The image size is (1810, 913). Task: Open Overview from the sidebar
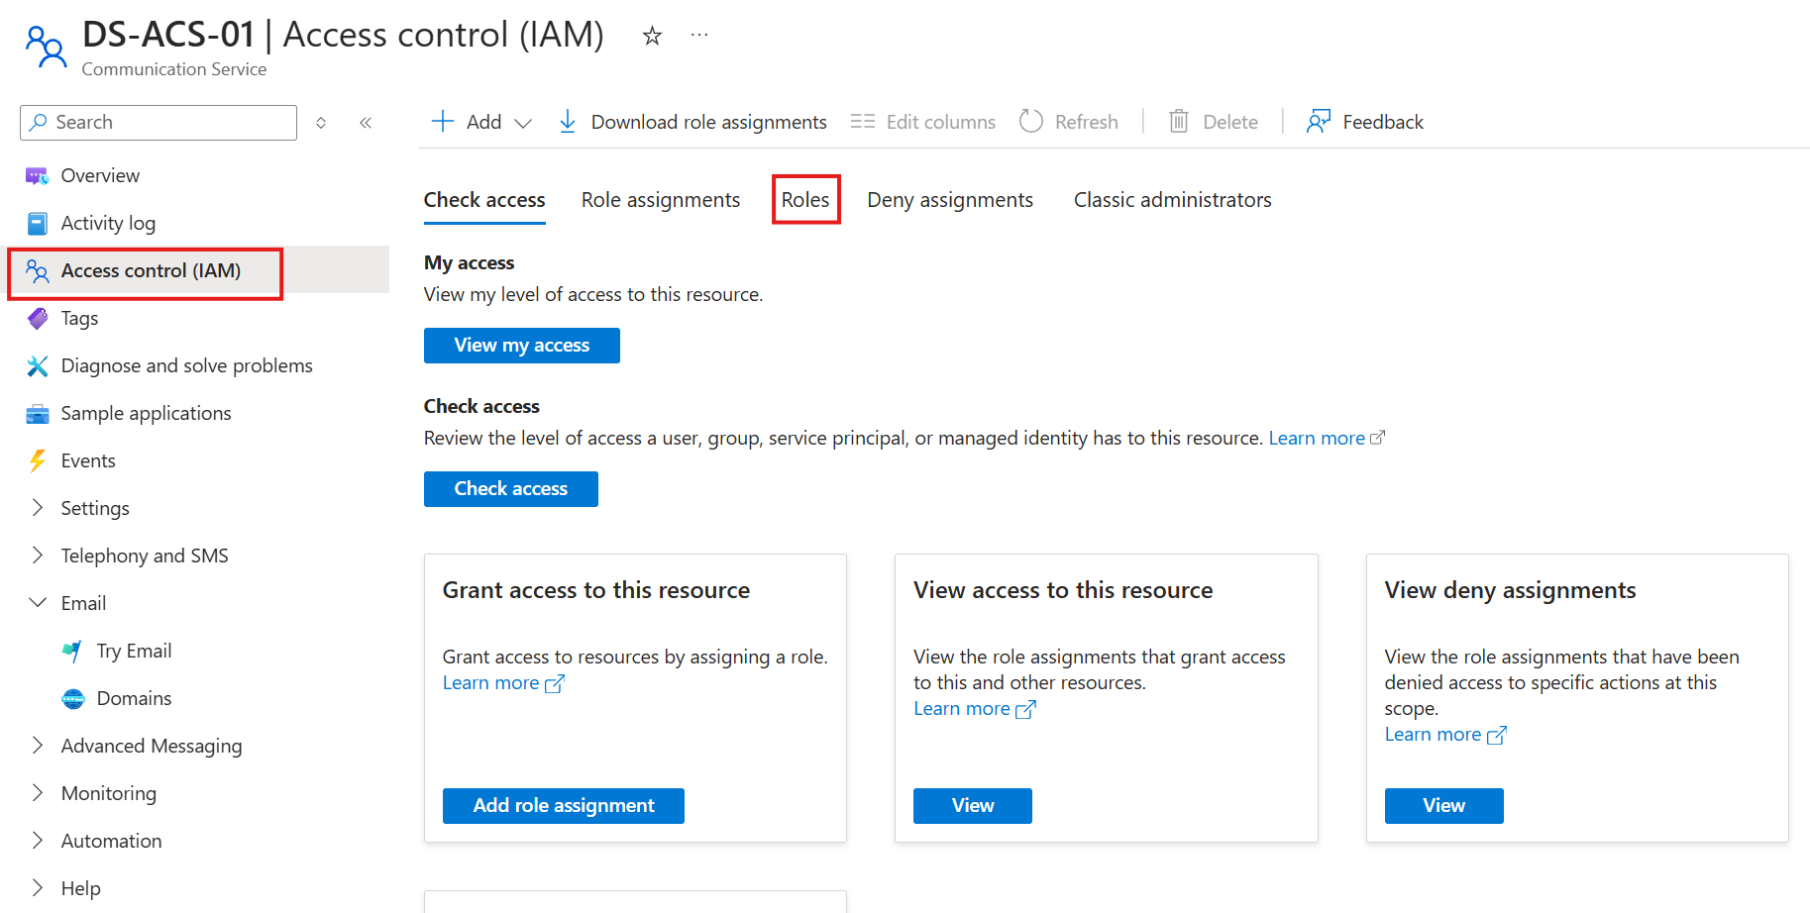[x=100, y=175]
